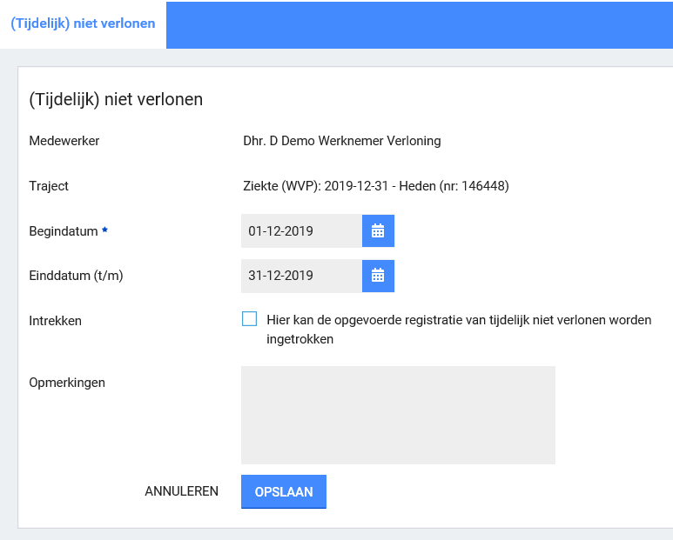Viewport: 673px width, 540px height.
Task: Click the Ziekte (WVP) traject text
Action: coord(375,186)
